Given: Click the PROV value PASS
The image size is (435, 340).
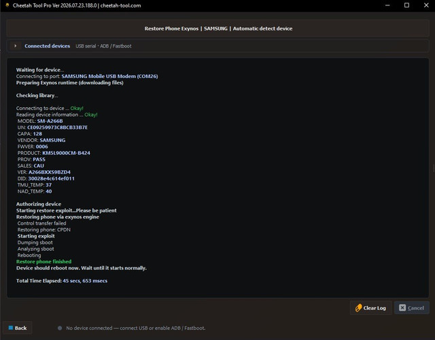Looking at the screenshot, I should (x=39, y=159).
